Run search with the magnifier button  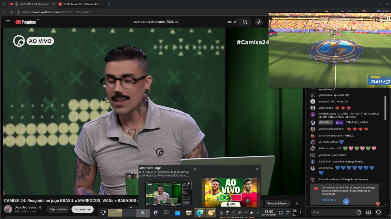(x=245, y=22)
